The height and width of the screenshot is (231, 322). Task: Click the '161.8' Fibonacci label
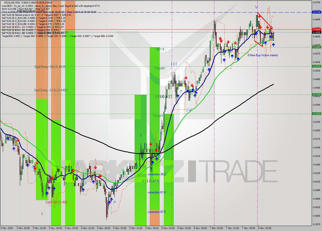(x=160, y=49)
